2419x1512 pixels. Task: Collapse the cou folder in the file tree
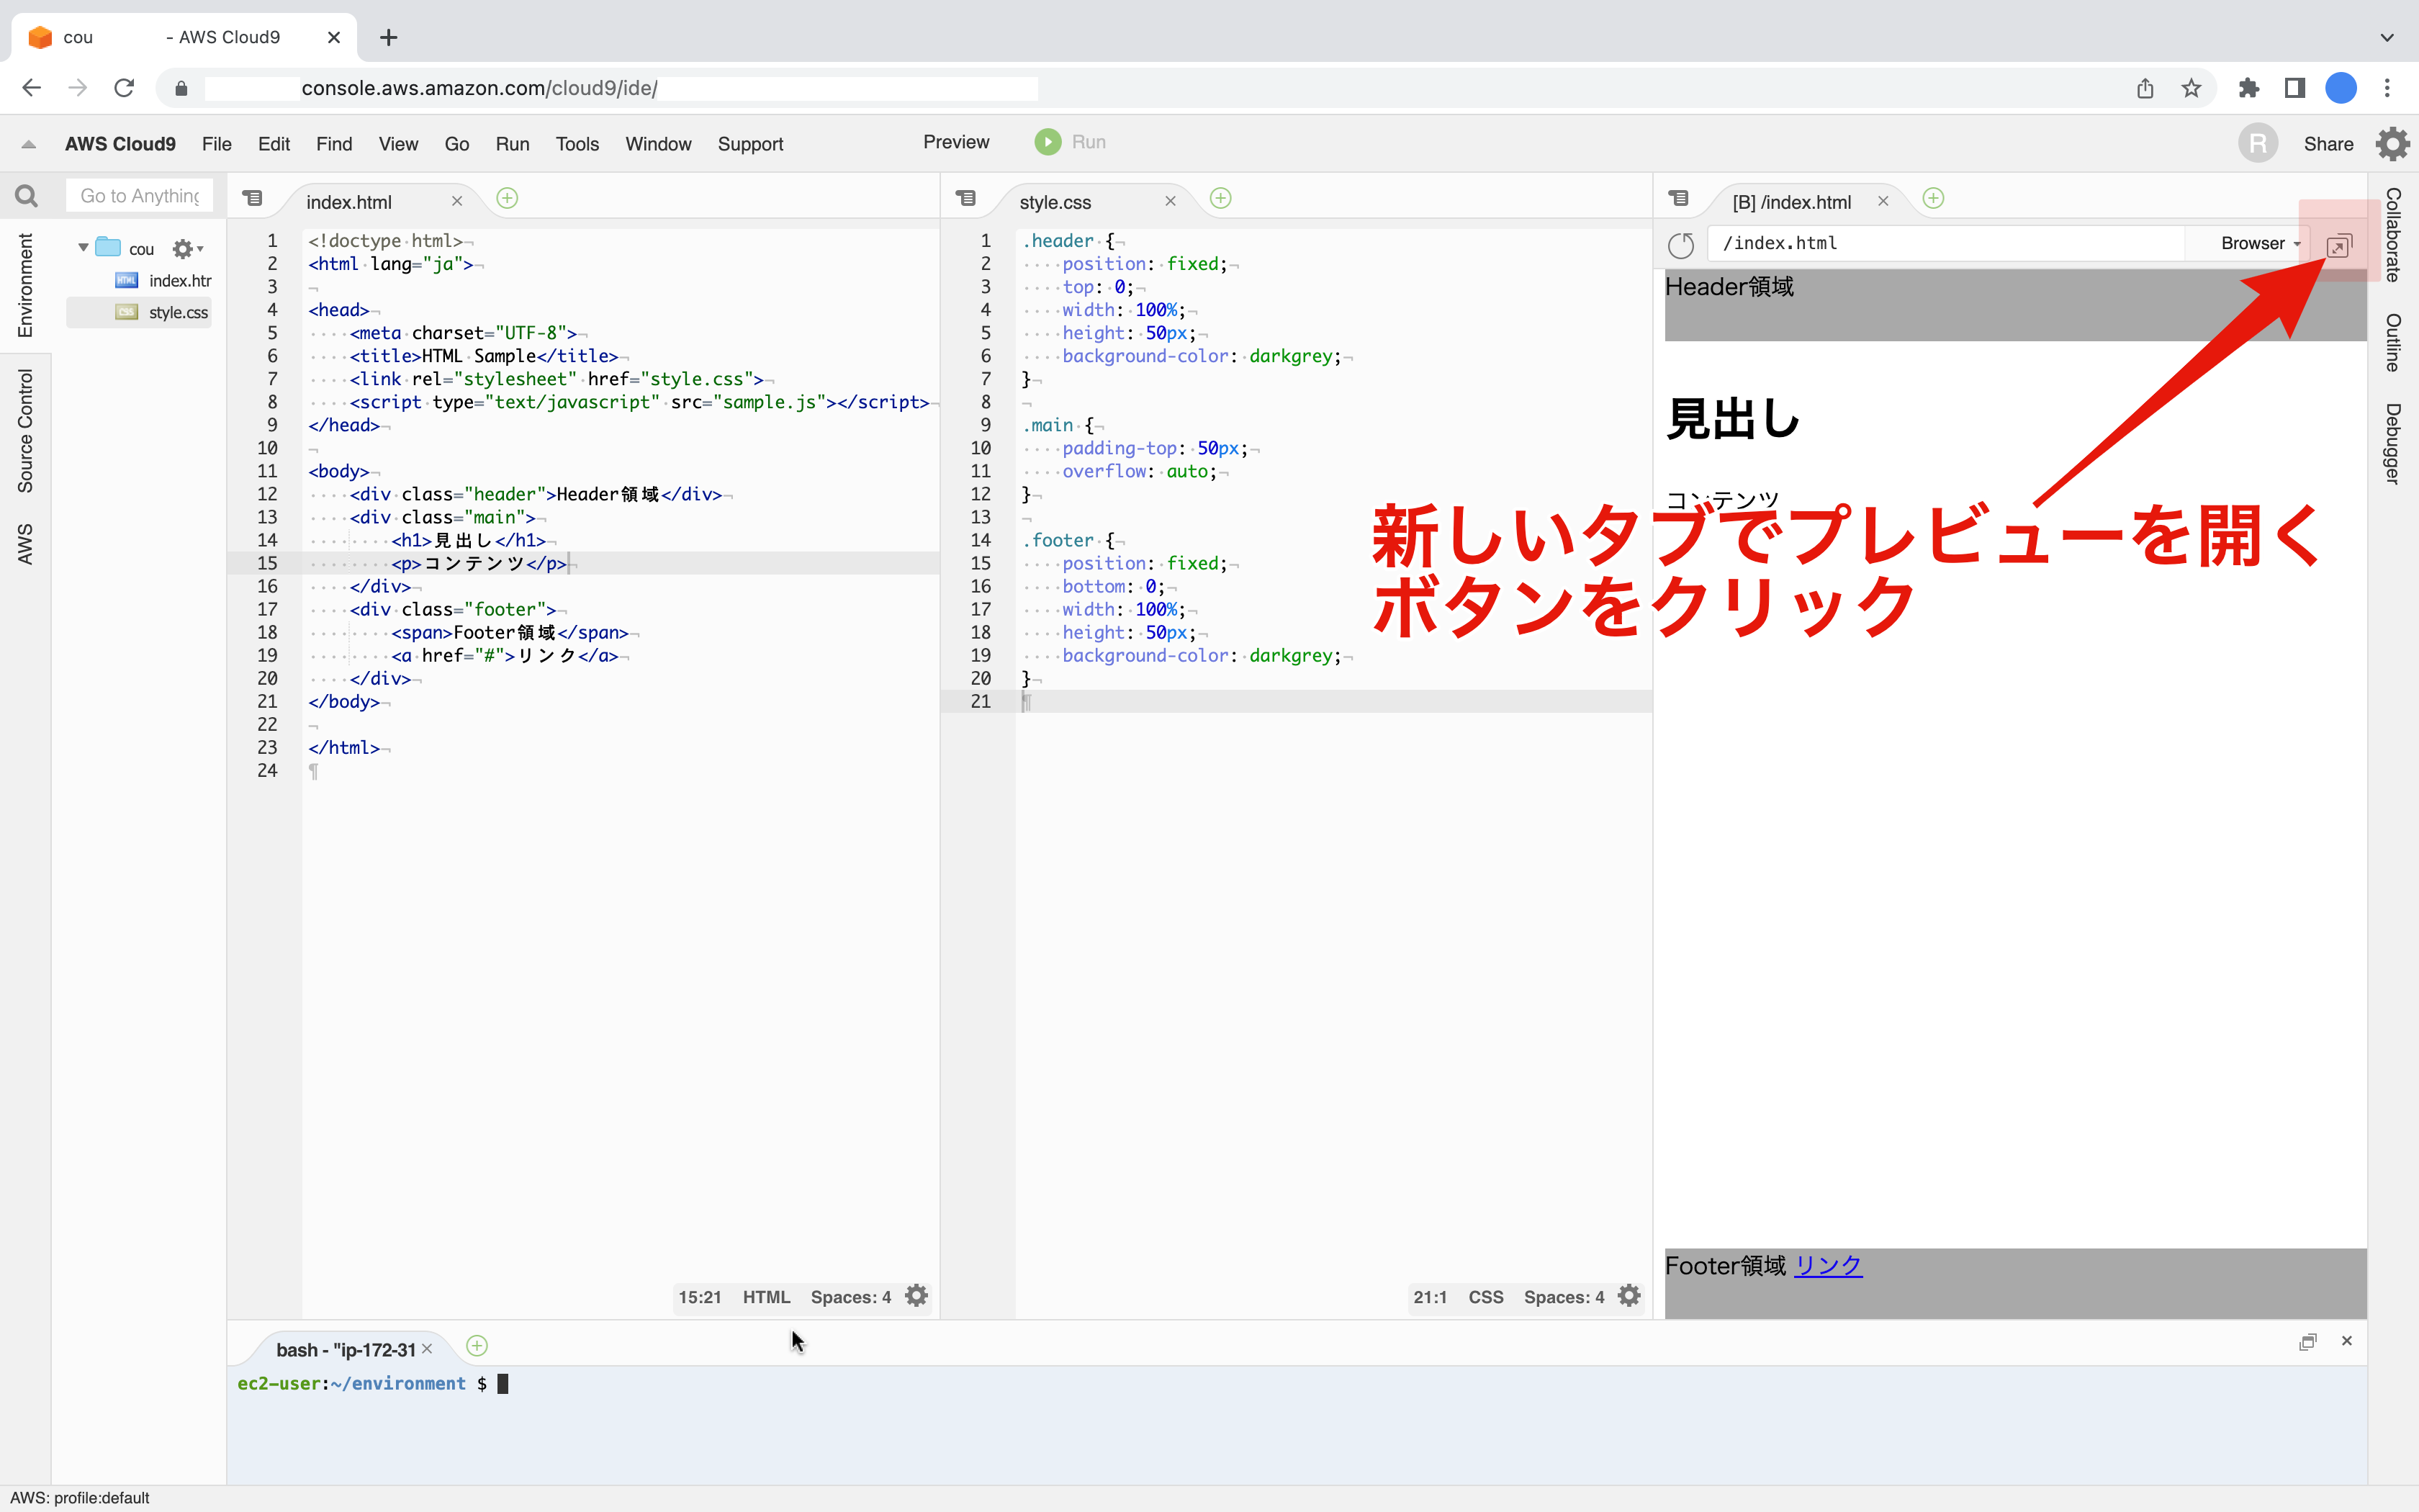click(x=83, y=247)
